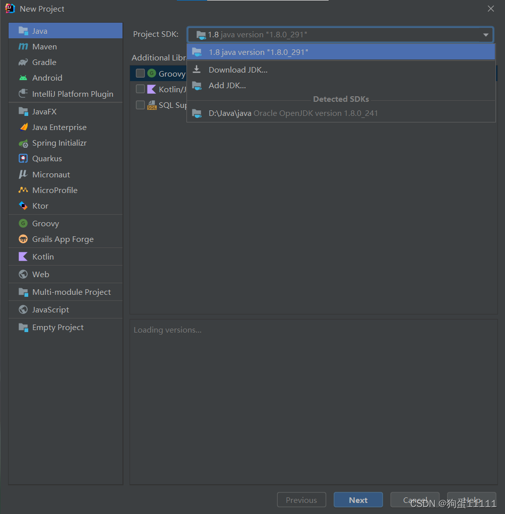
Task: Click the Empty Project folder icon
Action: (23, 328)
